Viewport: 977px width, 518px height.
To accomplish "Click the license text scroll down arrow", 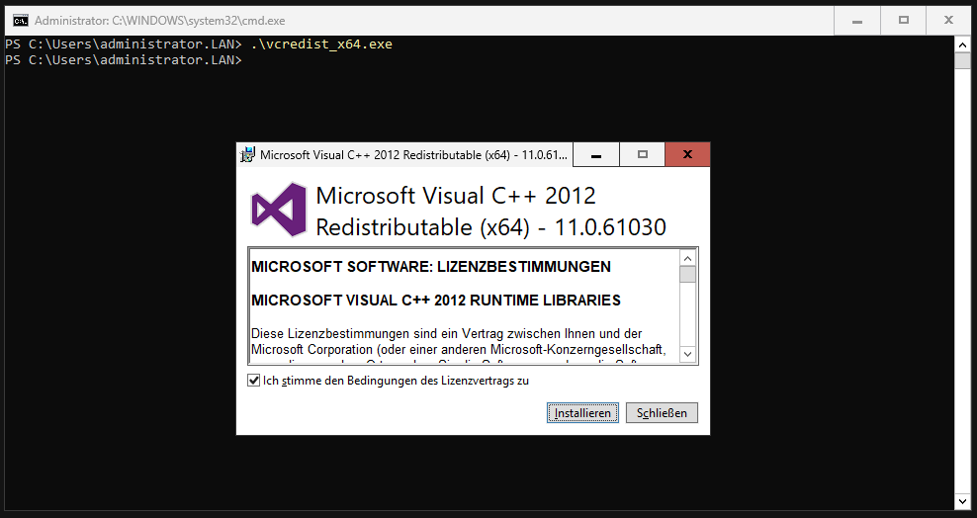I will (687, 354).
